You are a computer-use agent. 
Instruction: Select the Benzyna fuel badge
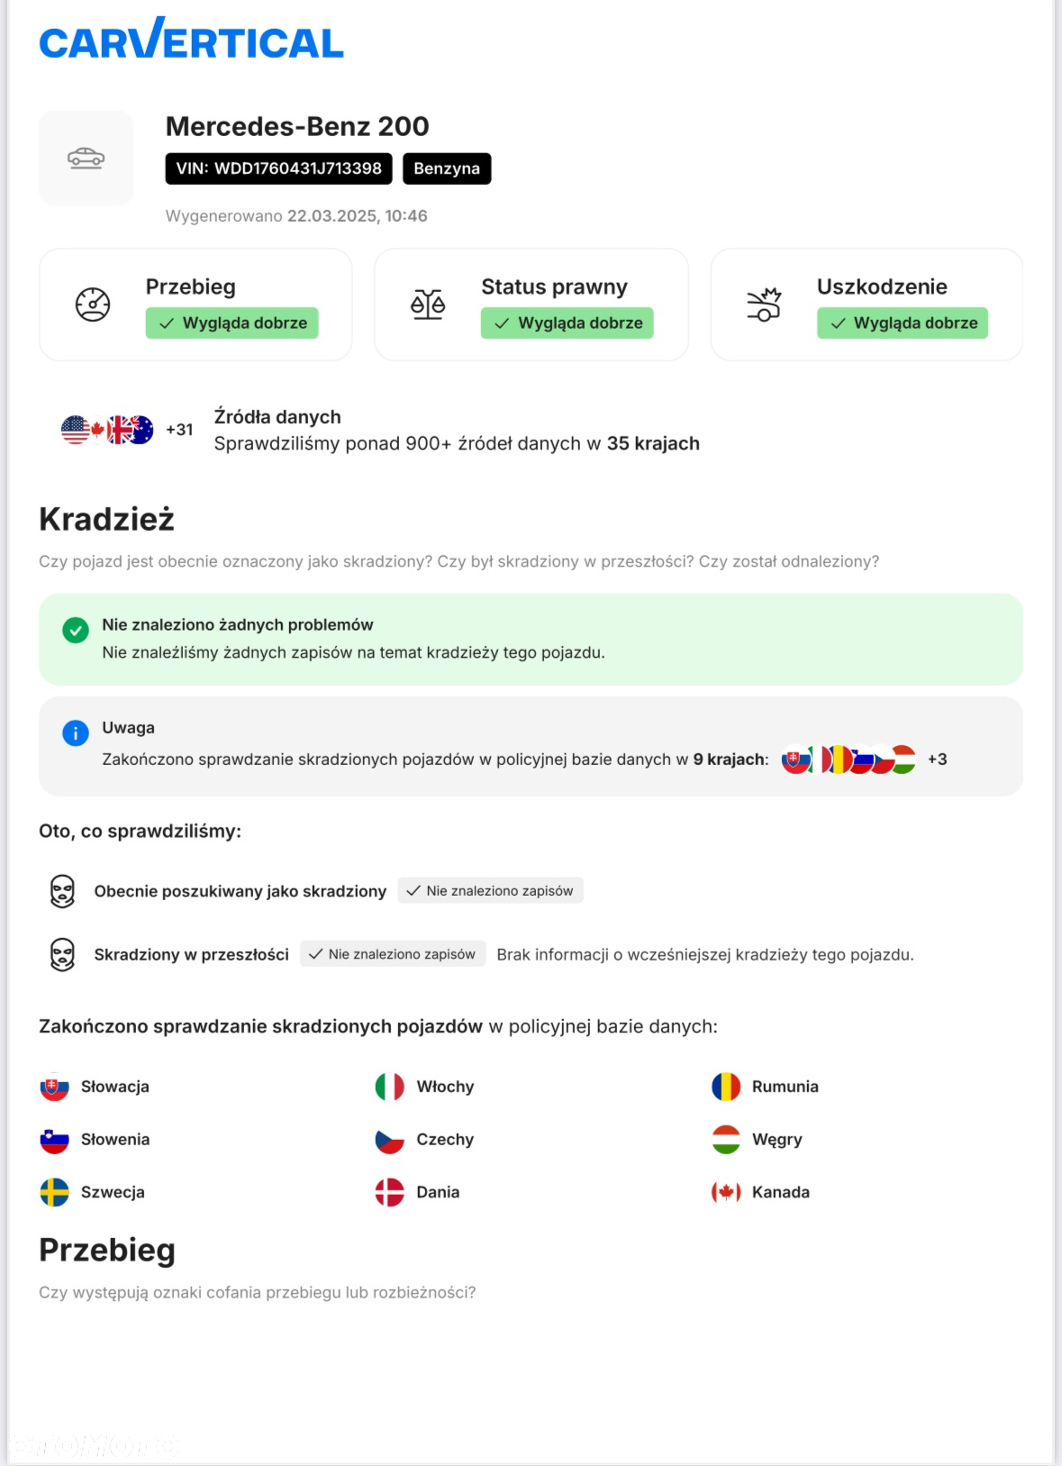pos(447,168)
